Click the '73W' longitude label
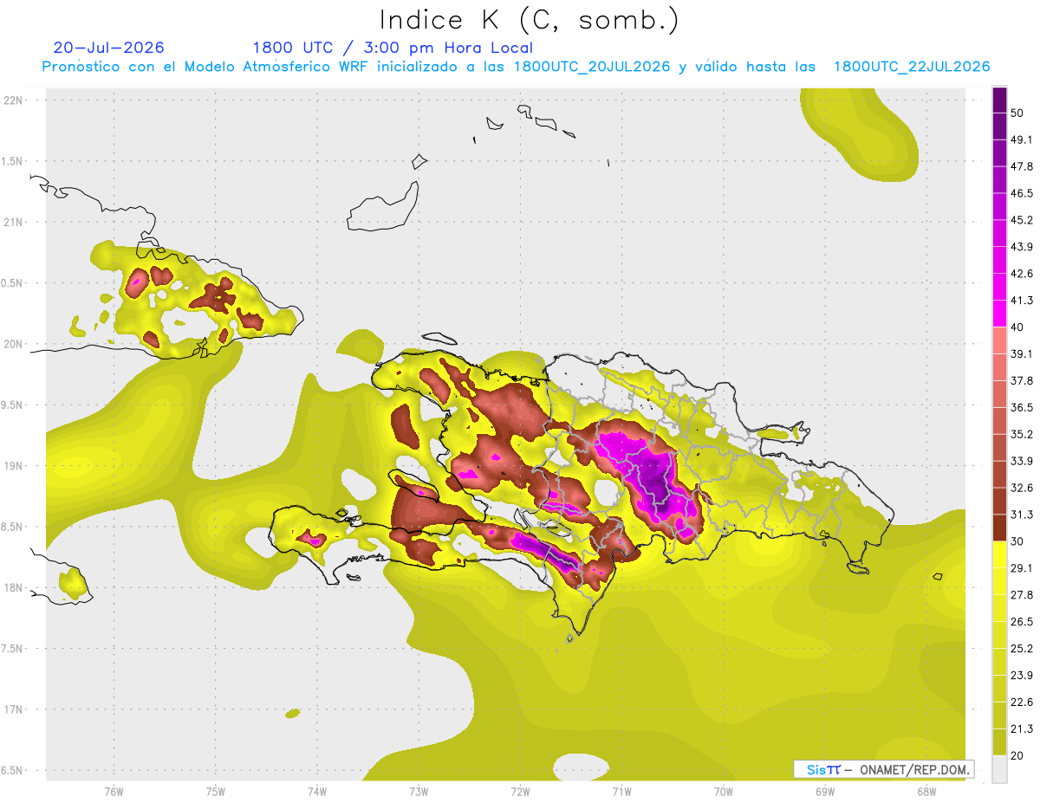 [x=419, y=791]
